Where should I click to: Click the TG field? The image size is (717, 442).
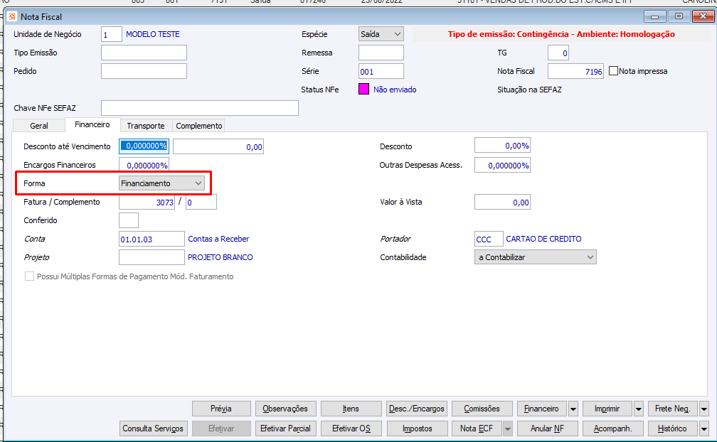coord(558,53)
